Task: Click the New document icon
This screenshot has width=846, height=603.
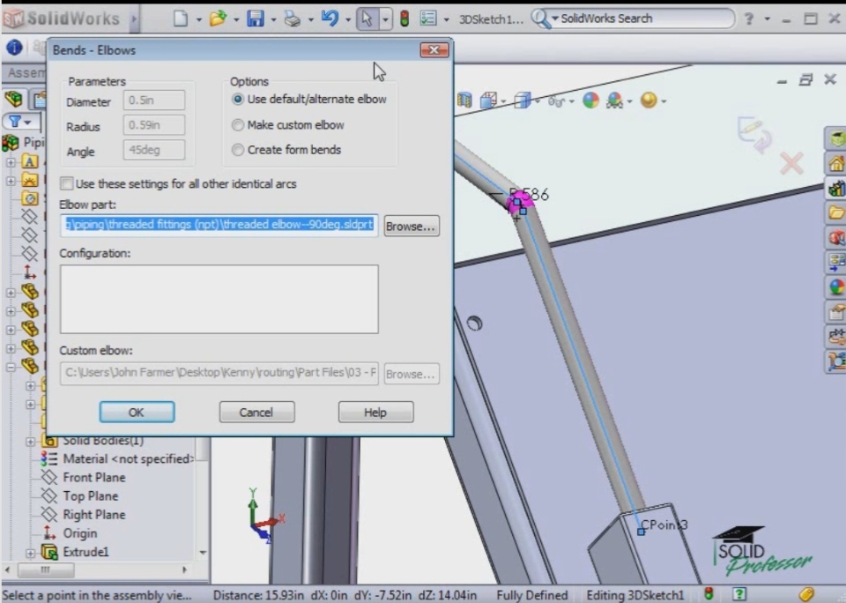Action: (180, 19)
